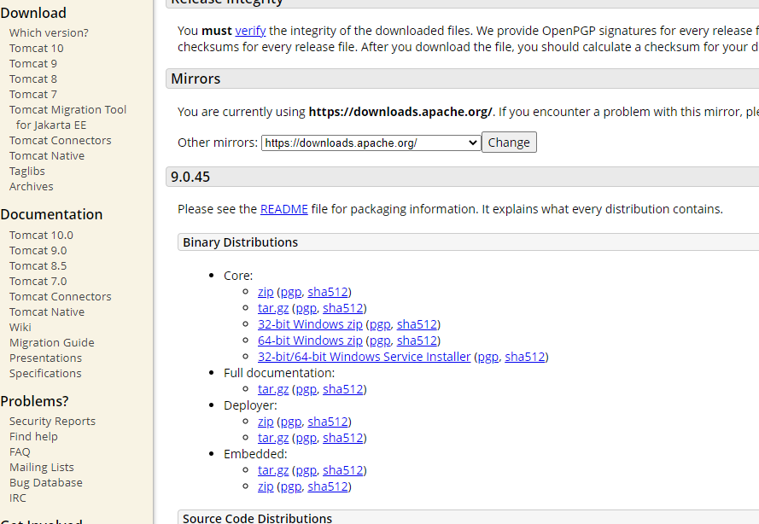Viewport: 759px width, 524px height.
Task: Open Security Reports page
Action: tap(52, 422)
